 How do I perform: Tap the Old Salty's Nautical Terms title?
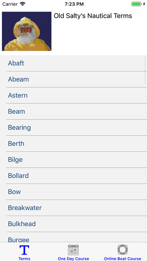click(x=93, y=16)
